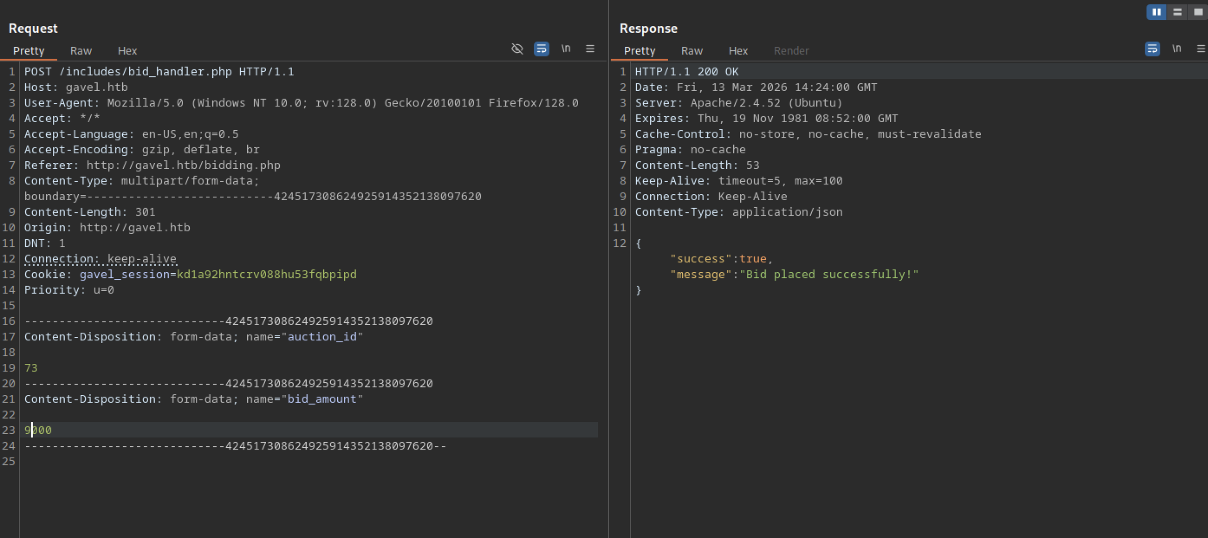Screen dimensions: 1208x538
Task: Switch Request view to Hex tab
Action: click(127, 51)
